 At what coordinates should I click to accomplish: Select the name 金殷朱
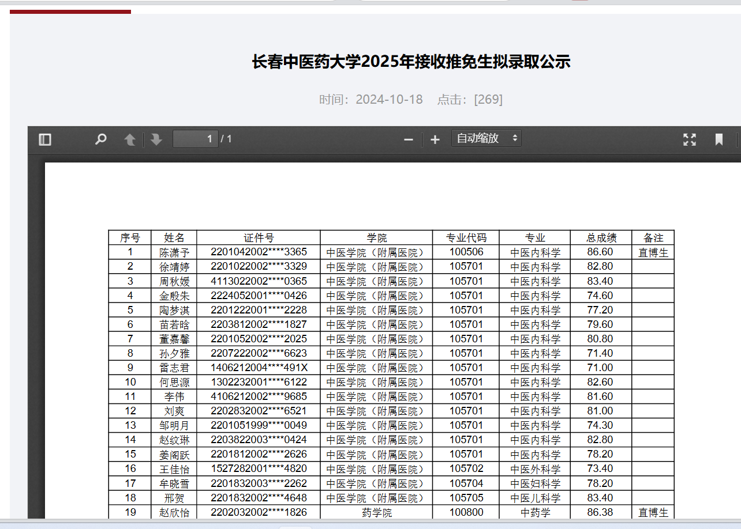click(x=174, y=296)
